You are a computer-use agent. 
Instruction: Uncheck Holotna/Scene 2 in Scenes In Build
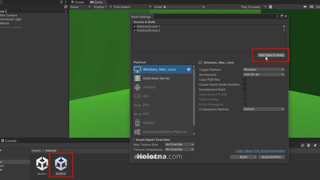(134, 31)
